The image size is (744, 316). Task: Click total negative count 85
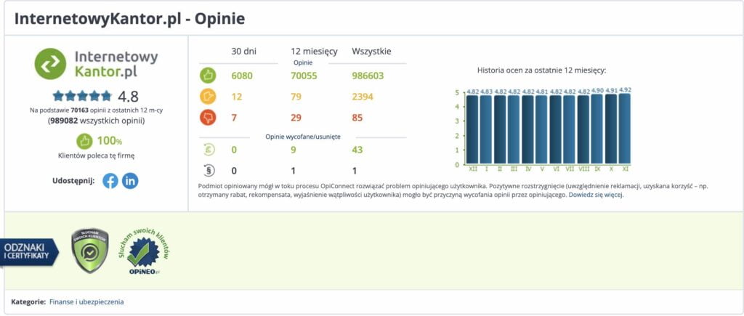(x=357, y=118)
